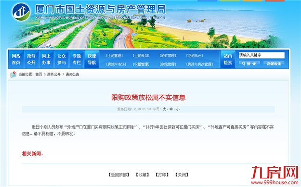
Task: Go to 房政与房改管理 quick link
Action: tap(200, 64)
